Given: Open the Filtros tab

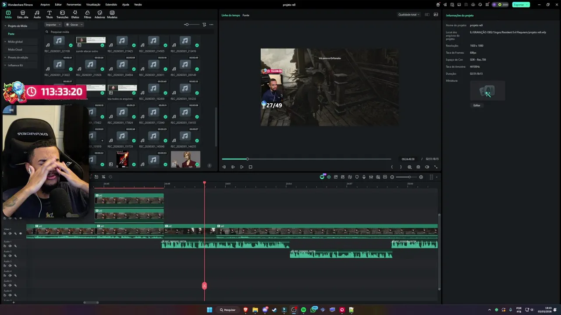Looking at the screenshot, I should coord(88,14).
